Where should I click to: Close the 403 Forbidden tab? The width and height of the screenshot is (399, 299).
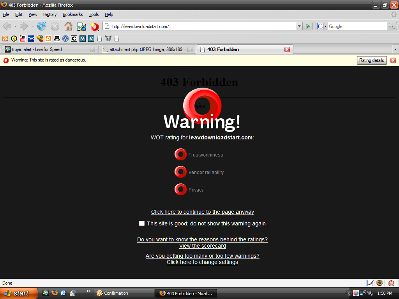pos(287,49)
